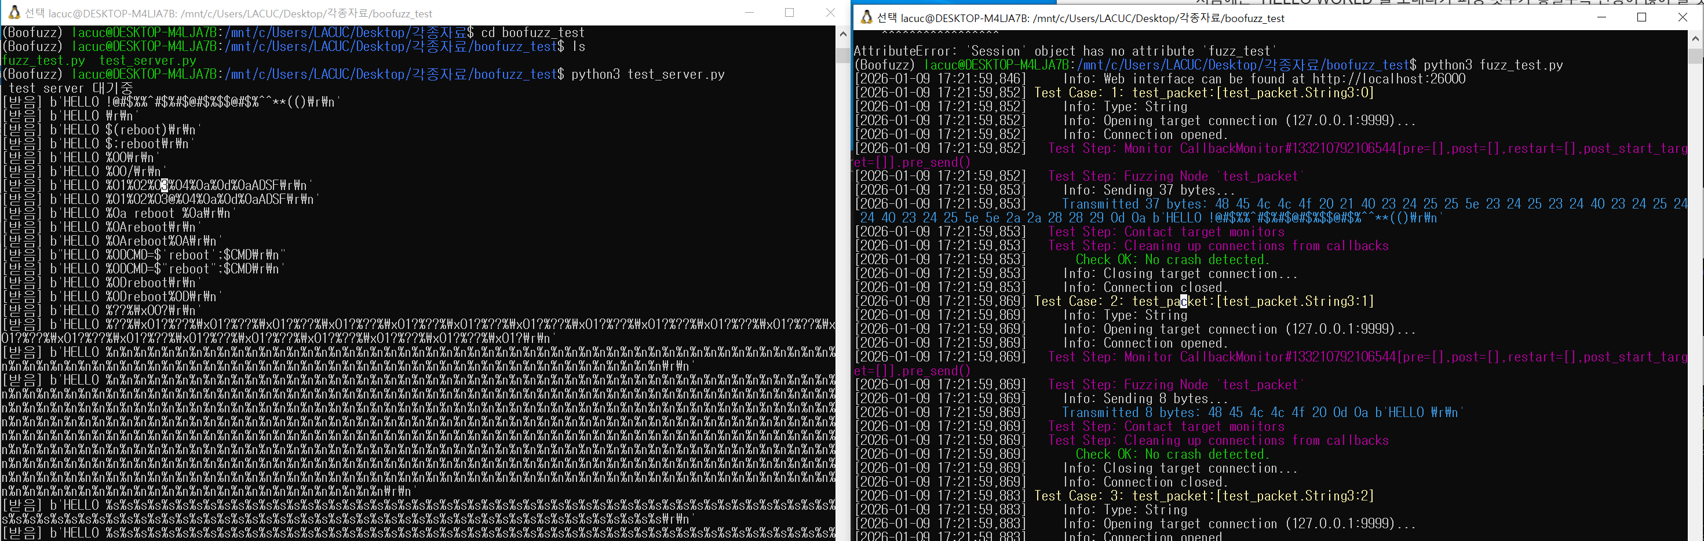The image size is (1704, 541).
Task: Click the 'python3 fuzz_test.py' command
Action: pos(1493,65)
